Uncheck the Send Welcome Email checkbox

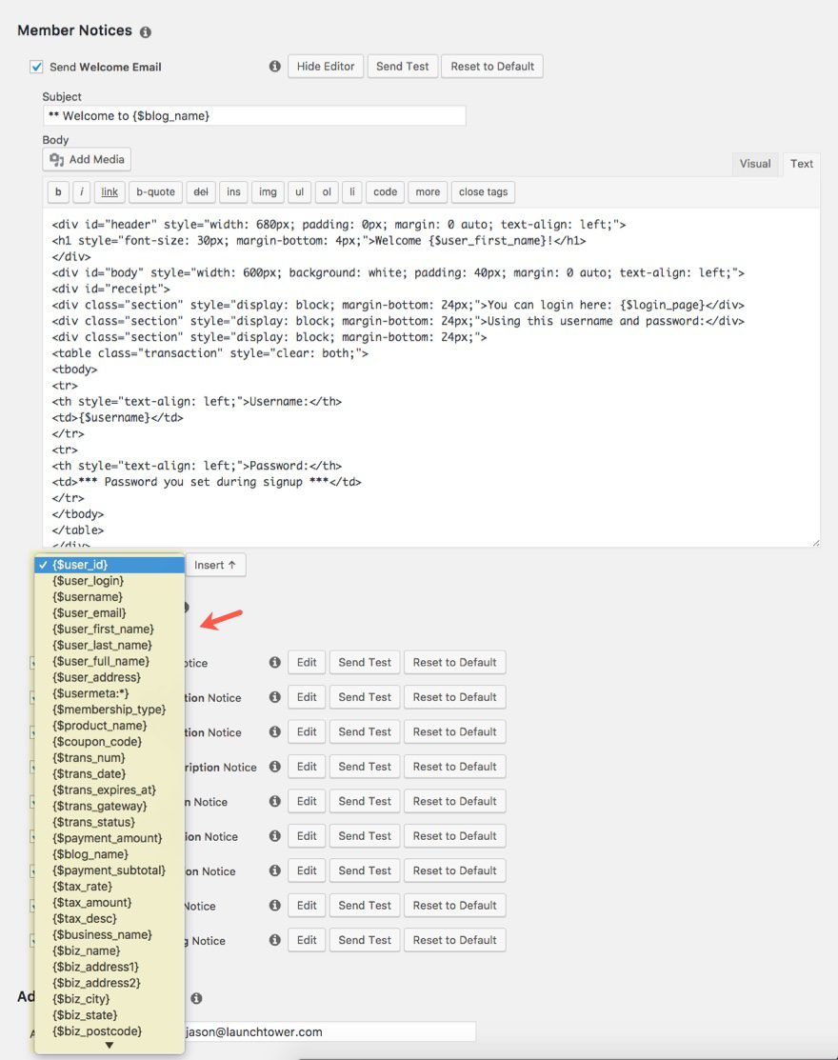(35, 67)
